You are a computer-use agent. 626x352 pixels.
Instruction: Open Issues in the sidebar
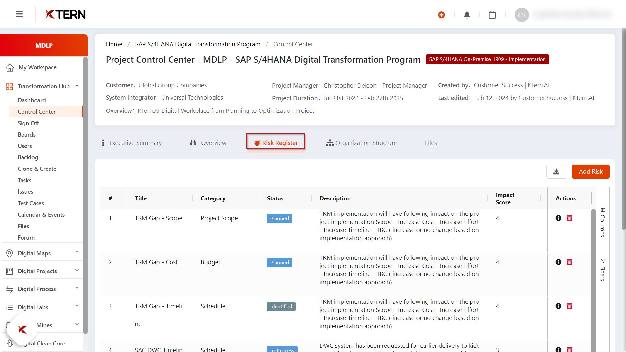click(25, 191)
